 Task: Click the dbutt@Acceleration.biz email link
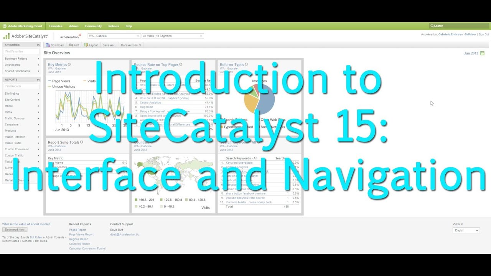point(125,235)
